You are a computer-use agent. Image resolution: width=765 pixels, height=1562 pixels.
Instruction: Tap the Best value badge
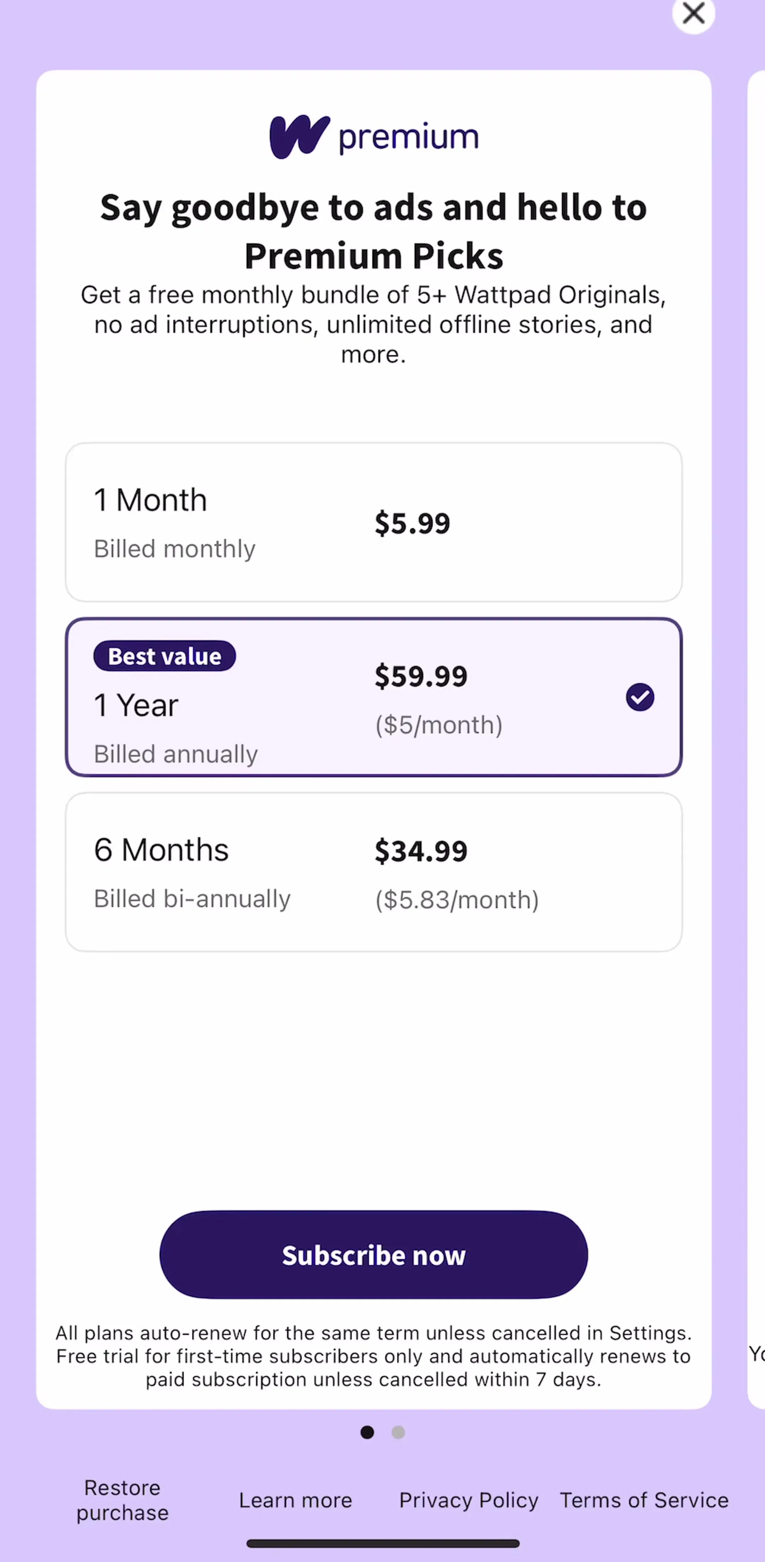[164, 656]
